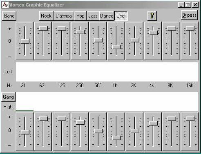Click the Left channel 31 Hz slider handle
Image resolution: width=201 pixels, height=154 pixels.
point(25,41)
